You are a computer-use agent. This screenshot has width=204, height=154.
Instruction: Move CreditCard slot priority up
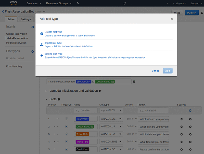click(x=55, y=149)
